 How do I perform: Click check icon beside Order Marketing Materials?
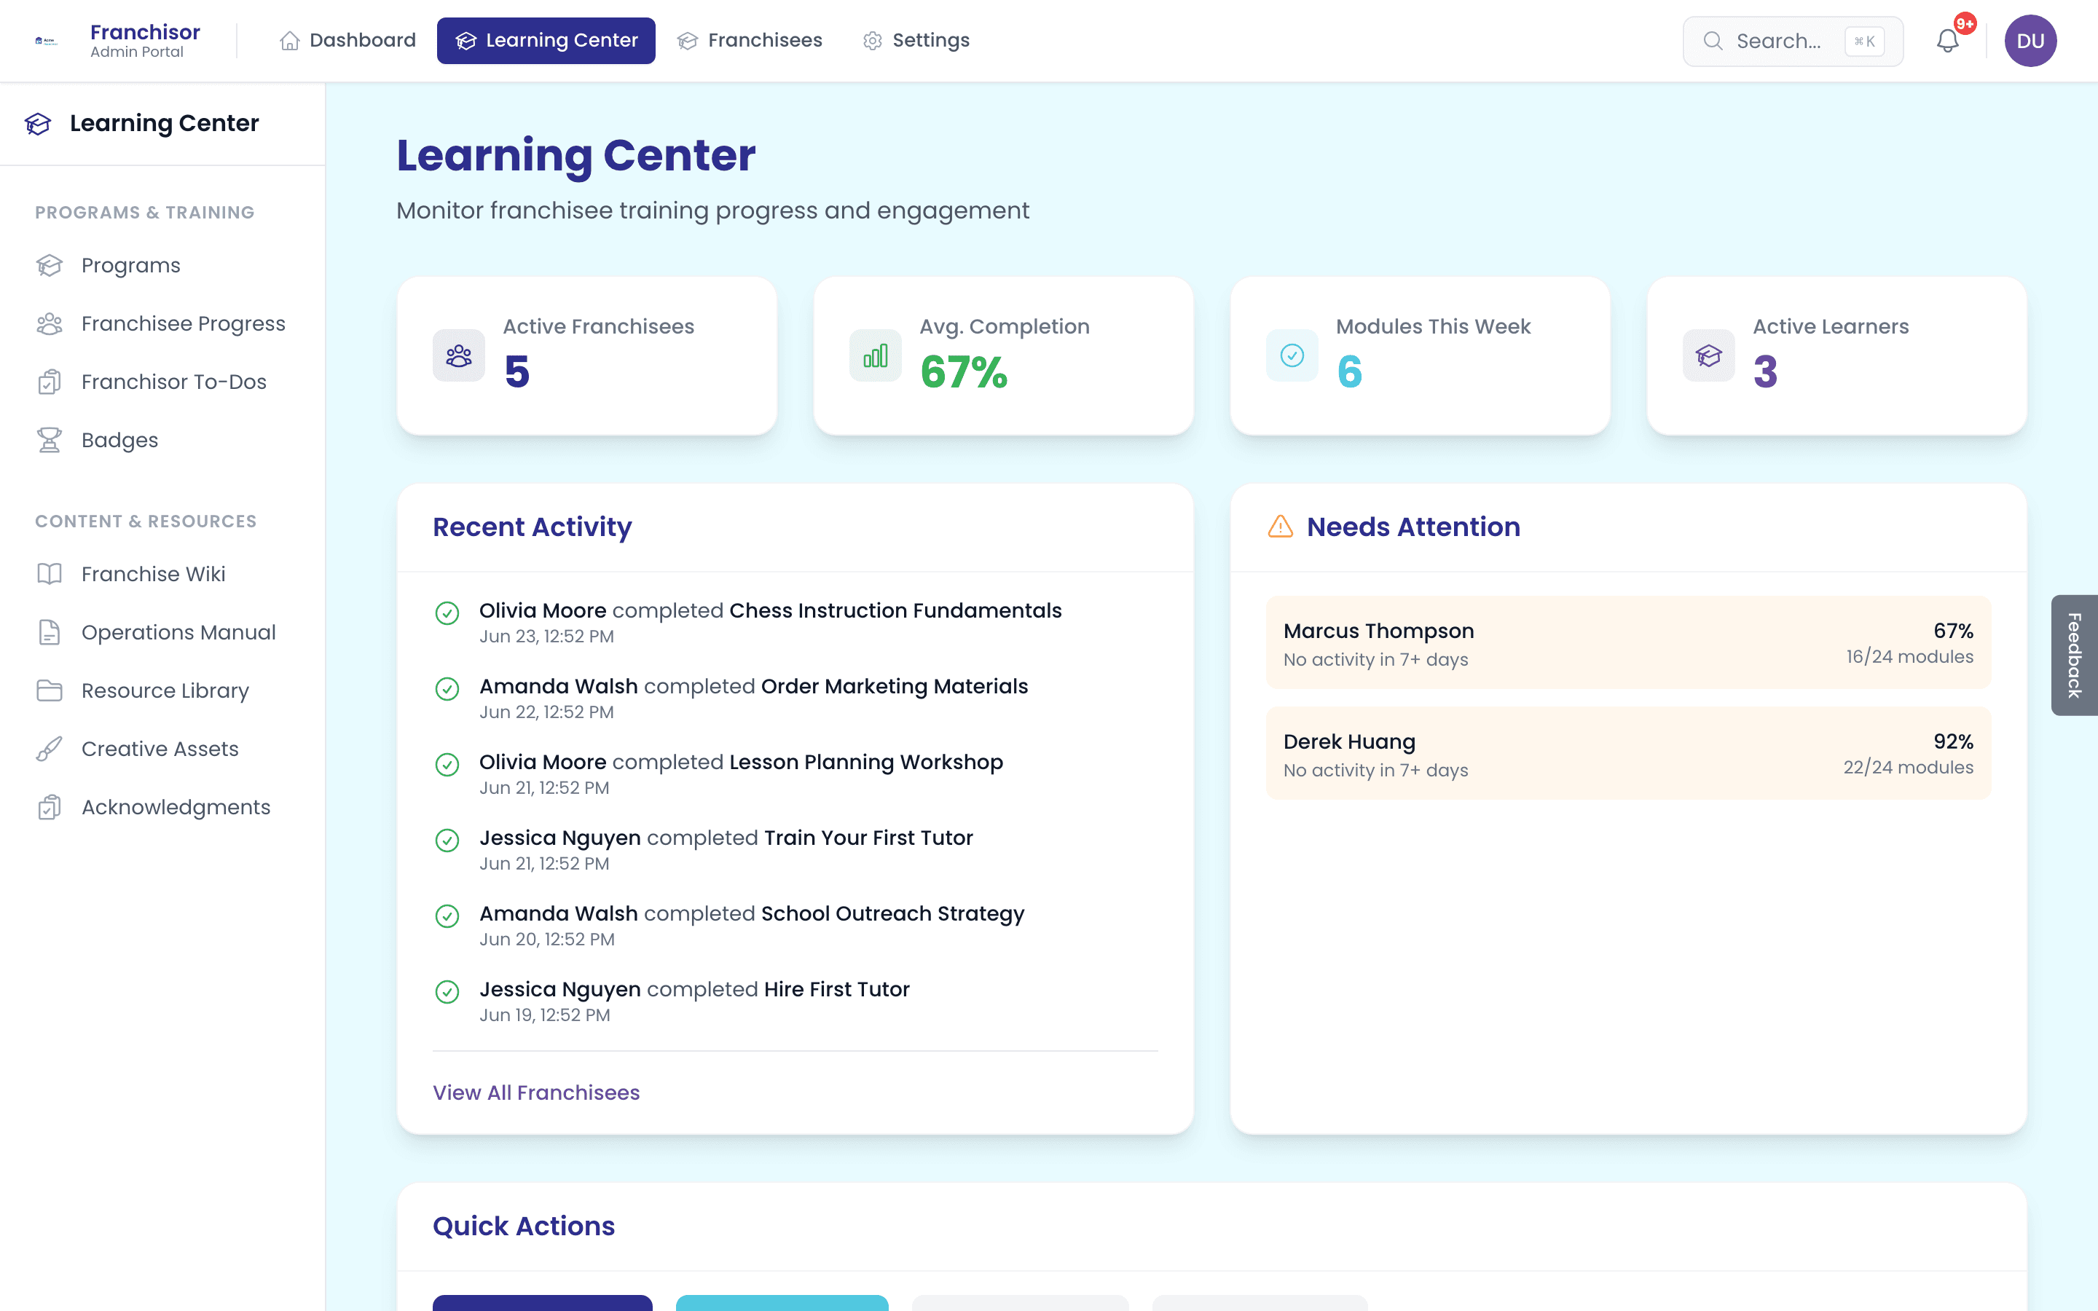click(447, 689)
